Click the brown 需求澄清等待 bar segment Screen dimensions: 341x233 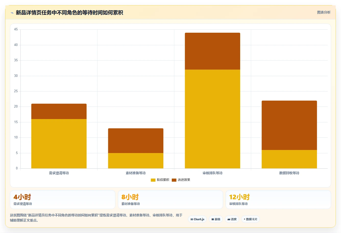pos(59,111)
